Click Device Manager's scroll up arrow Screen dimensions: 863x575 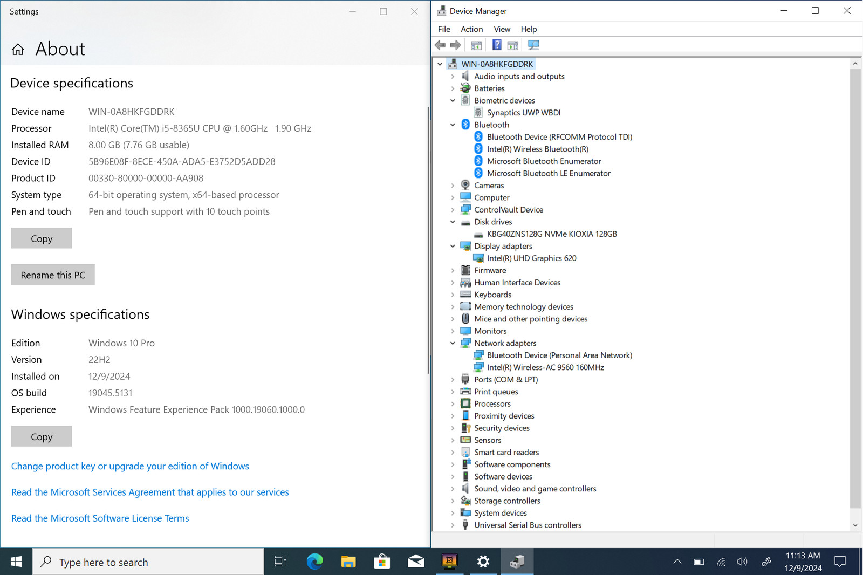855,64
